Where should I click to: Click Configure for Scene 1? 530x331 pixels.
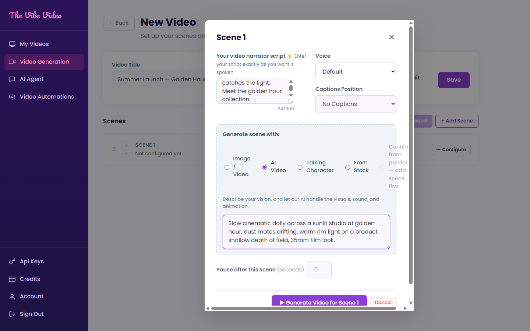pos(451,149)
